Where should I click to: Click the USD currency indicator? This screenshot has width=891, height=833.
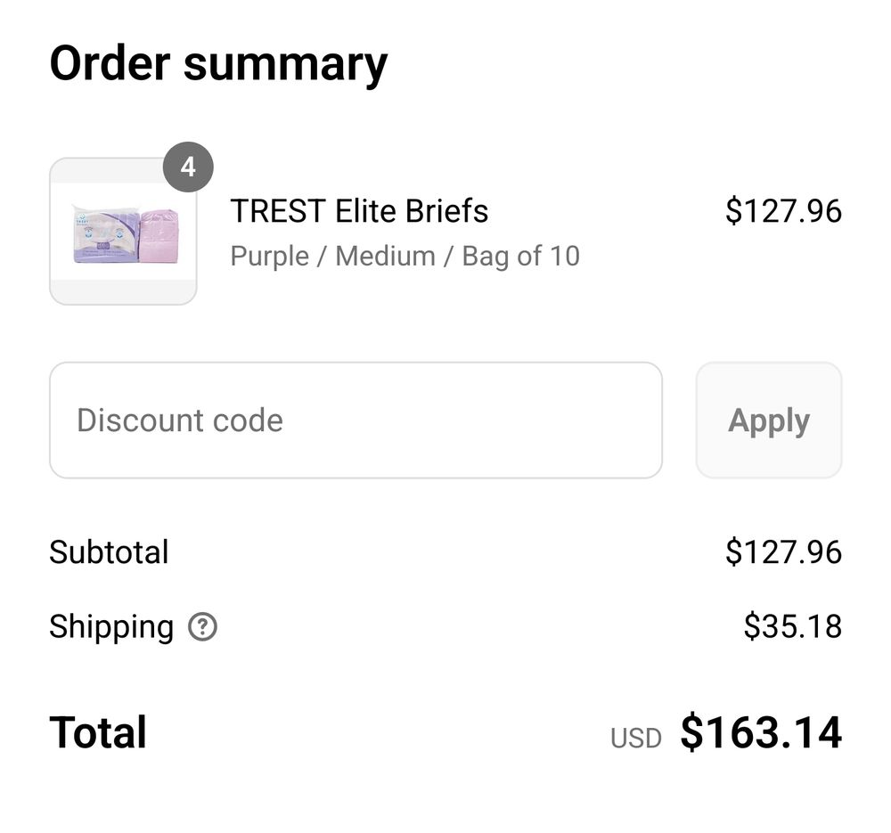(635, 738)
